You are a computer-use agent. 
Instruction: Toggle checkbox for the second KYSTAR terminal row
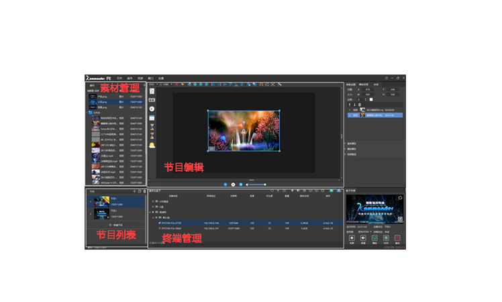coord(160,228)
